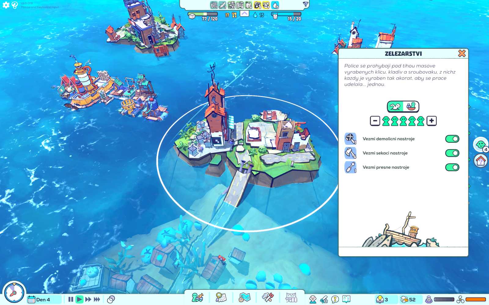Toggle Vezmi demolicni nastroje switch

tap(452, 139)
